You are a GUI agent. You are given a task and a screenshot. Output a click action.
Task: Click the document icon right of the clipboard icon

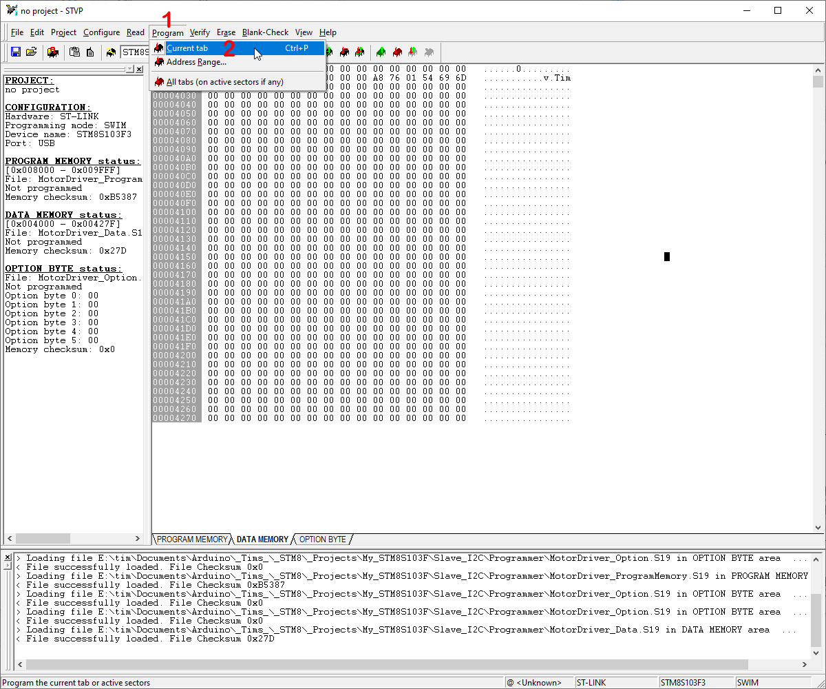pyautogui.click(x=90, y=52)
